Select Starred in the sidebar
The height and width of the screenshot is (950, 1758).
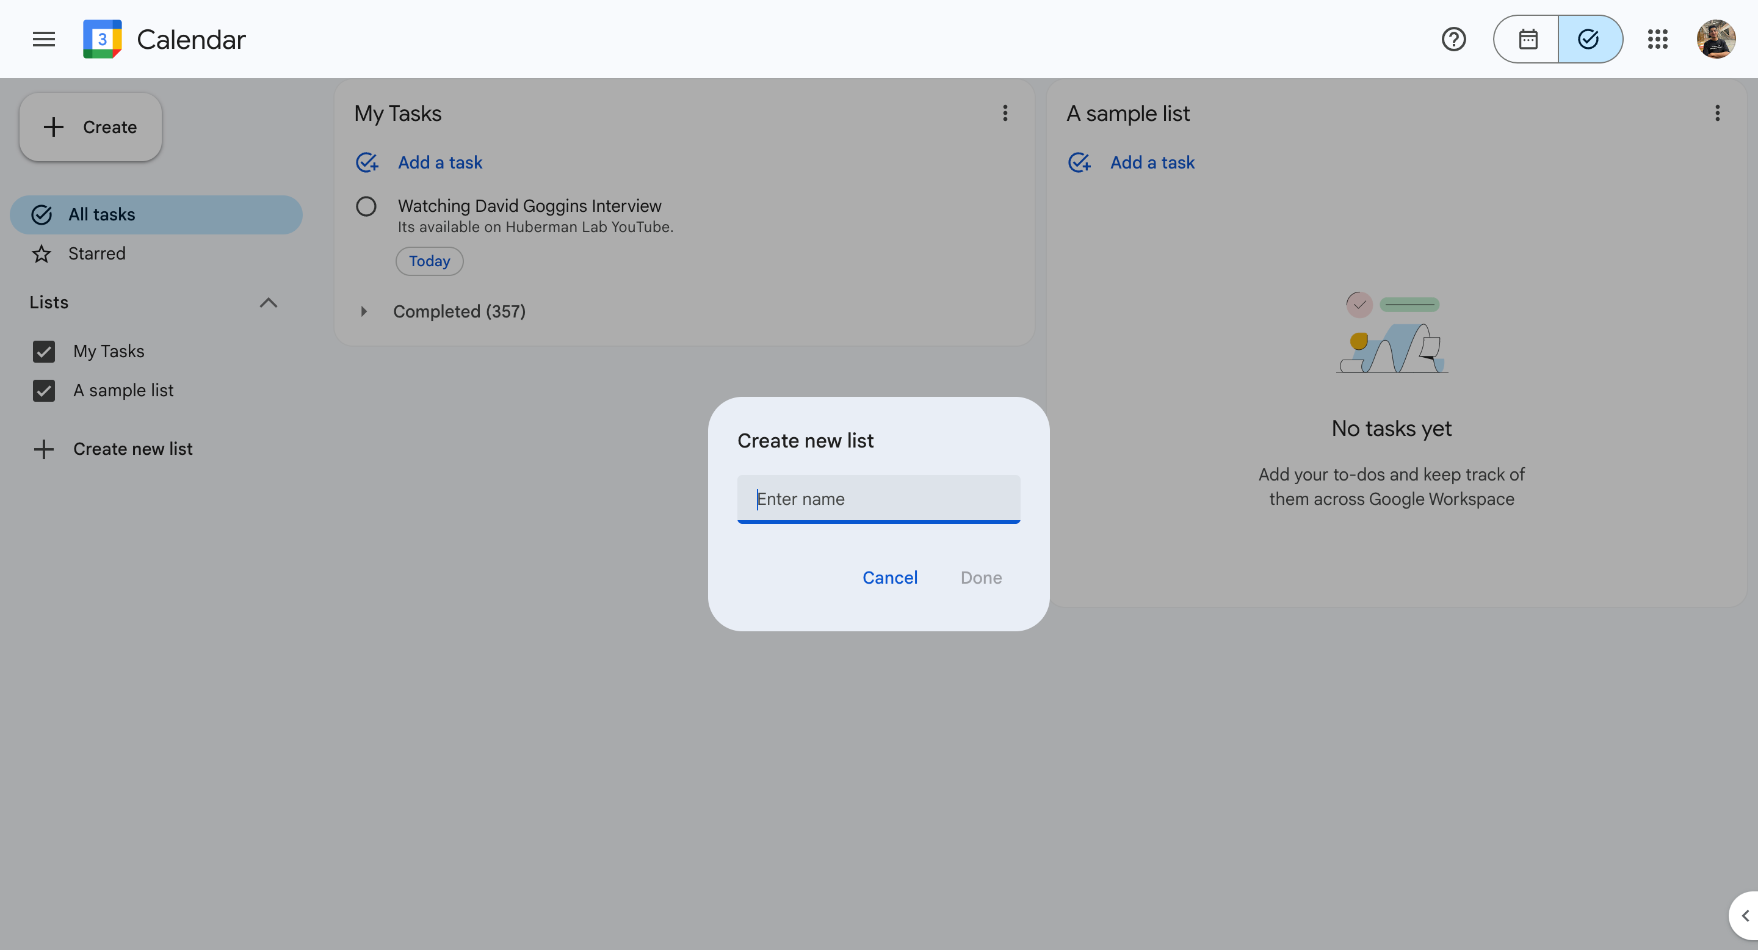click(x=96, y=254)
